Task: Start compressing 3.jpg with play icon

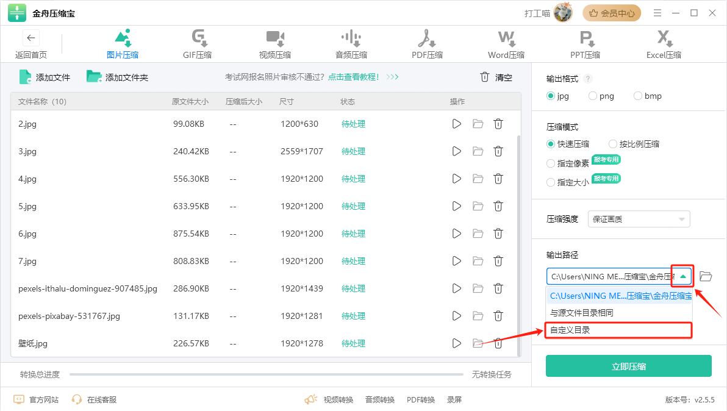Action: point(457,151)
